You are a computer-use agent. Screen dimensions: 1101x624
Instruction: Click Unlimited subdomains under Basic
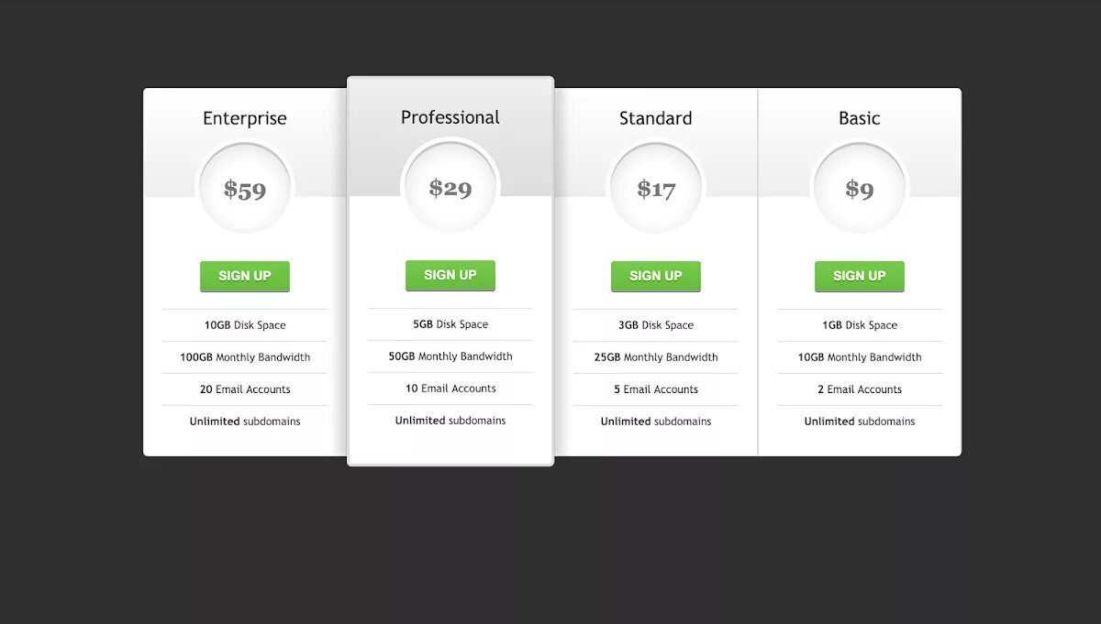click(x=860, y=421)
